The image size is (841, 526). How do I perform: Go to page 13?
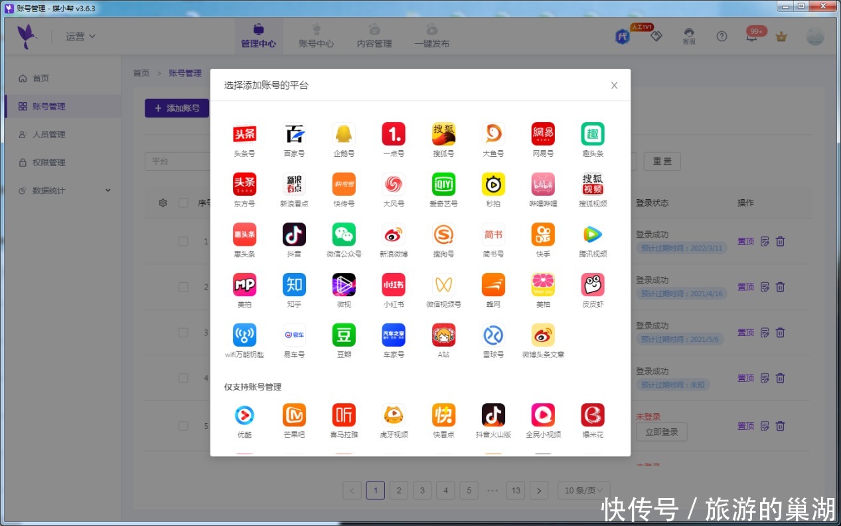[515, 491]
